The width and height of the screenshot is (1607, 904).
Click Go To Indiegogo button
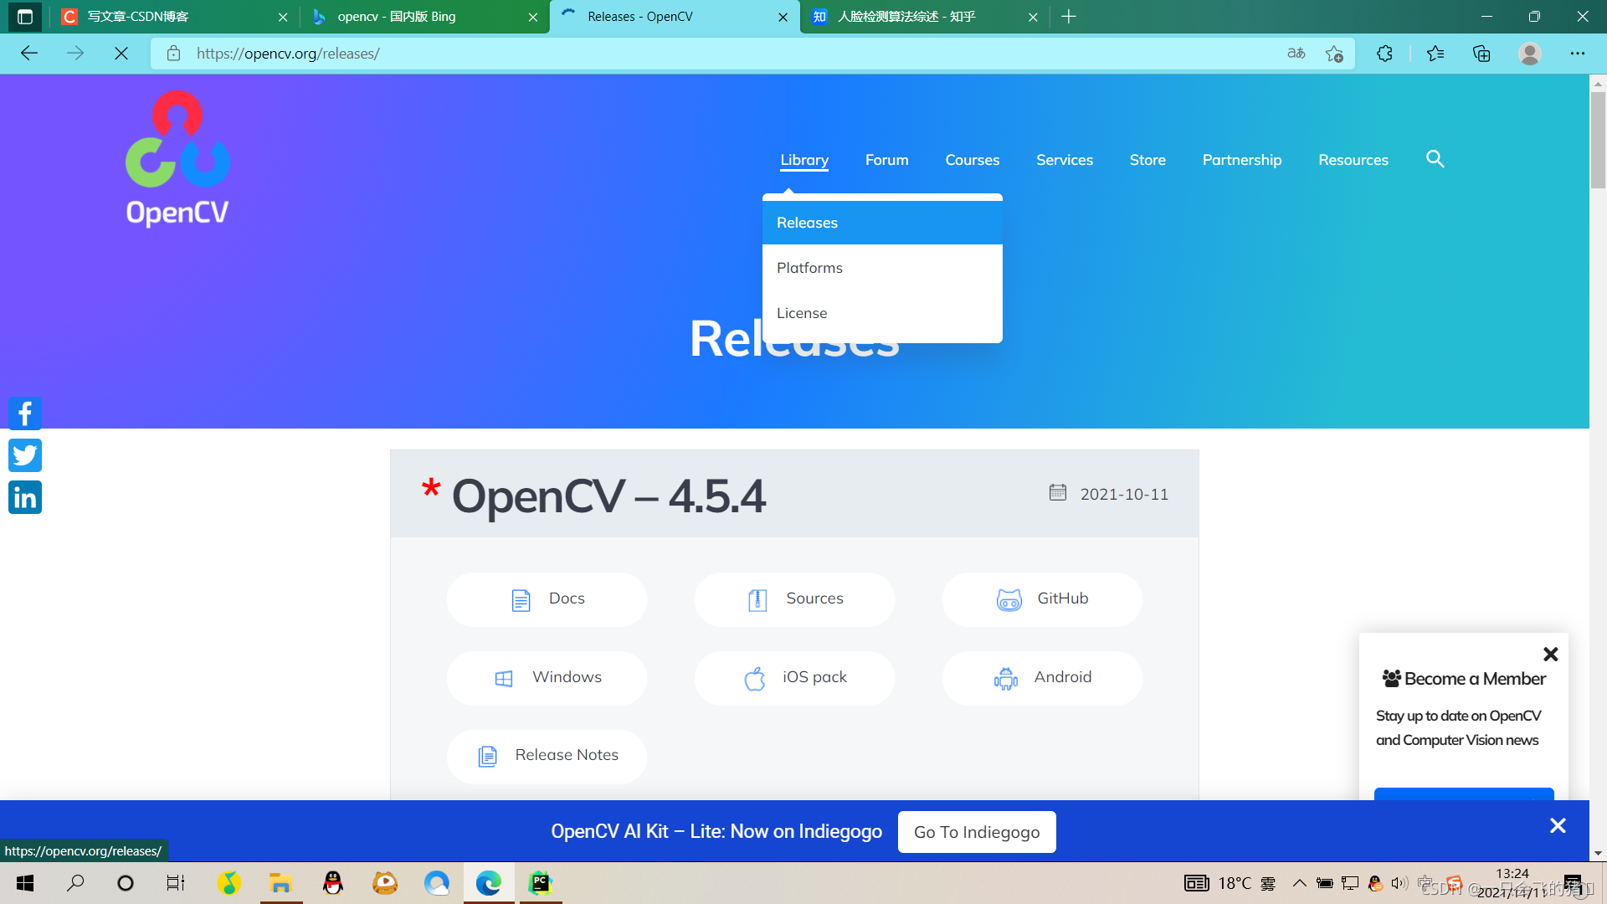click(977, 832)
